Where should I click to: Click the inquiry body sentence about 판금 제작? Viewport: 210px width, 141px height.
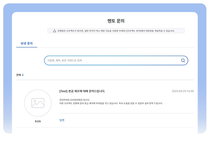click(x=111, y=103)
